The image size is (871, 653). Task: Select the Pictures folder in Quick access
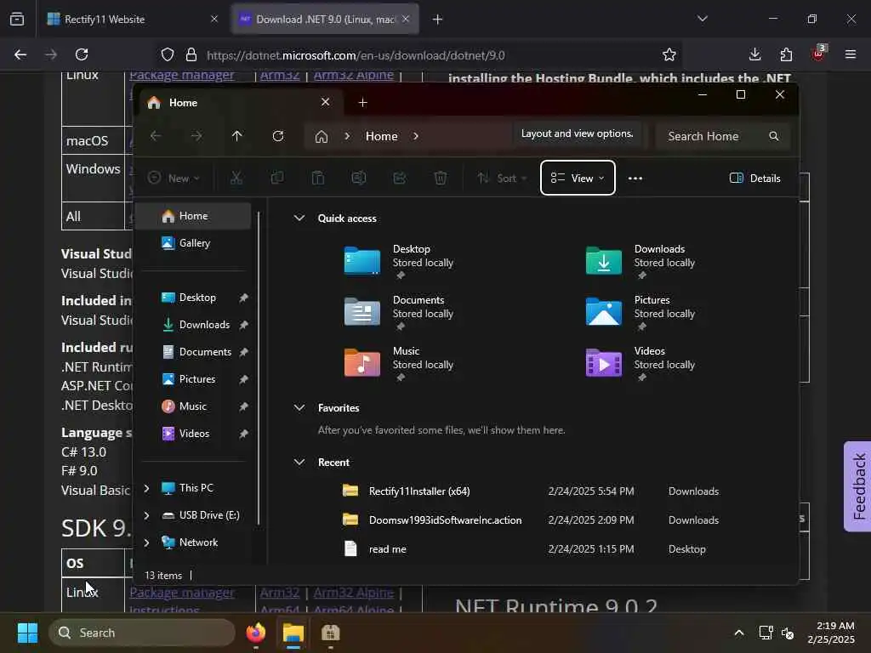coord(640,313)
